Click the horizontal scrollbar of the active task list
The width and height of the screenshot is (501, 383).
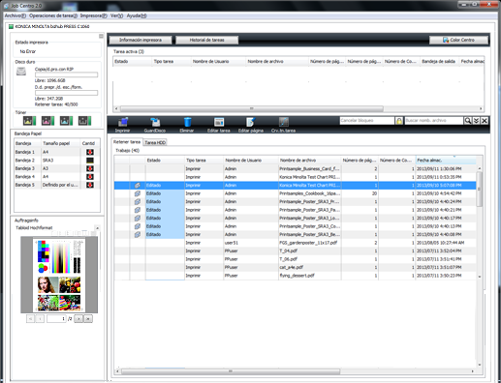pos(252,108)
